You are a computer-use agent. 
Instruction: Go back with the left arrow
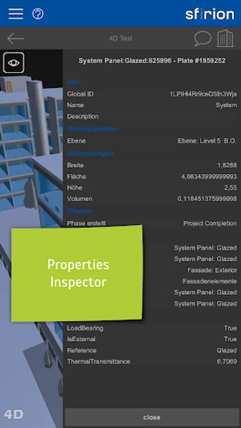pyautogui.click(x=15, y=39)
